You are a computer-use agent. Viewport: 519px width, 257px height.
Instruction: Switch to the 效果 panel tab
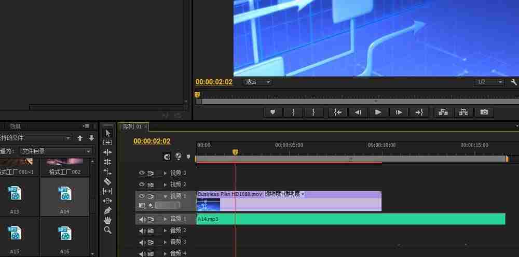15,126
